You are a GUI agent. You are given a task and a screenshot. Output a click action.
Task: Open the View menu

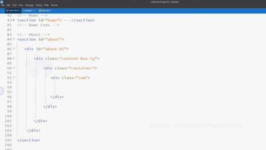coord(21,5)
